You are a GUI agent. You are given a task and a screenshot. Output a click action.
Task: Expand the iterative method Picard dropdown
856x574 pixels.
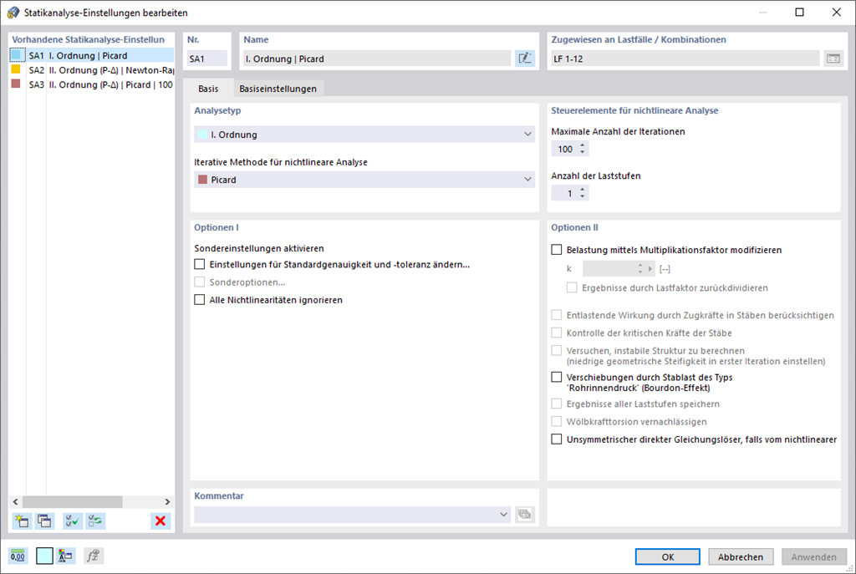tap(363, 180)
